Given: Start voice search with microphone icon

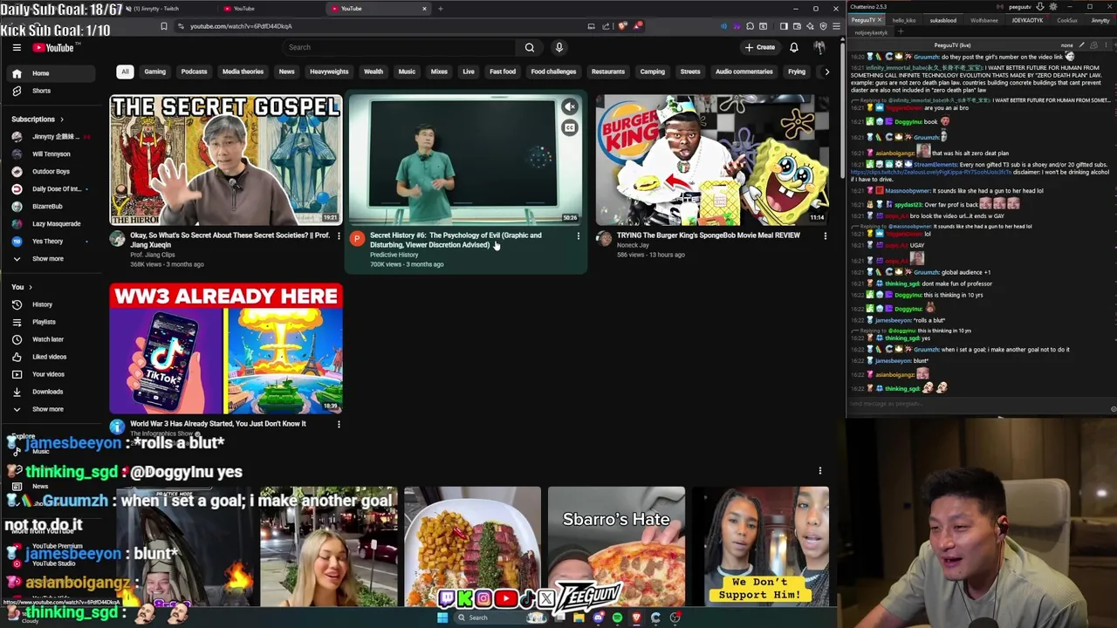Looking at the screenshot, I should click(559, 47).
